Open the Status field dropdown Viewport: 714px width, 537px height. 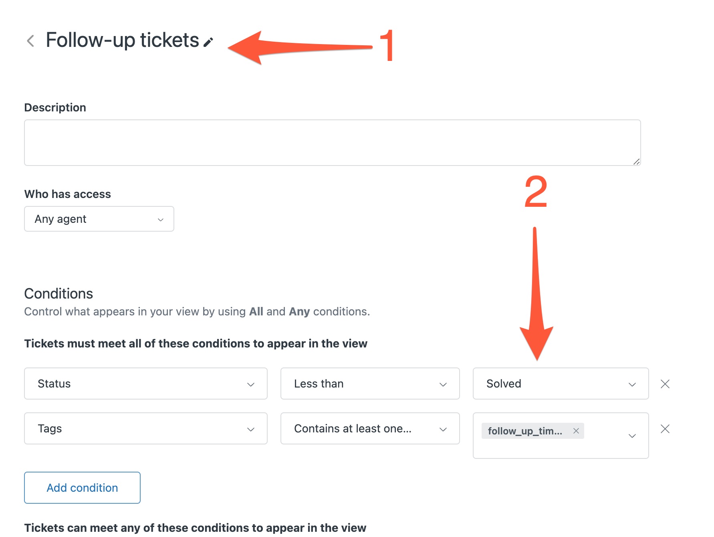(x=146, y=384)
